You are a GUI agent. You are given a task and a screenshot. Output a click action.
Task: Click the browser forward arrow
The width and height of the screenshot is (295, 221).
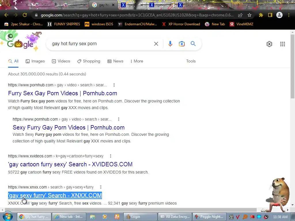click(16, 15)
